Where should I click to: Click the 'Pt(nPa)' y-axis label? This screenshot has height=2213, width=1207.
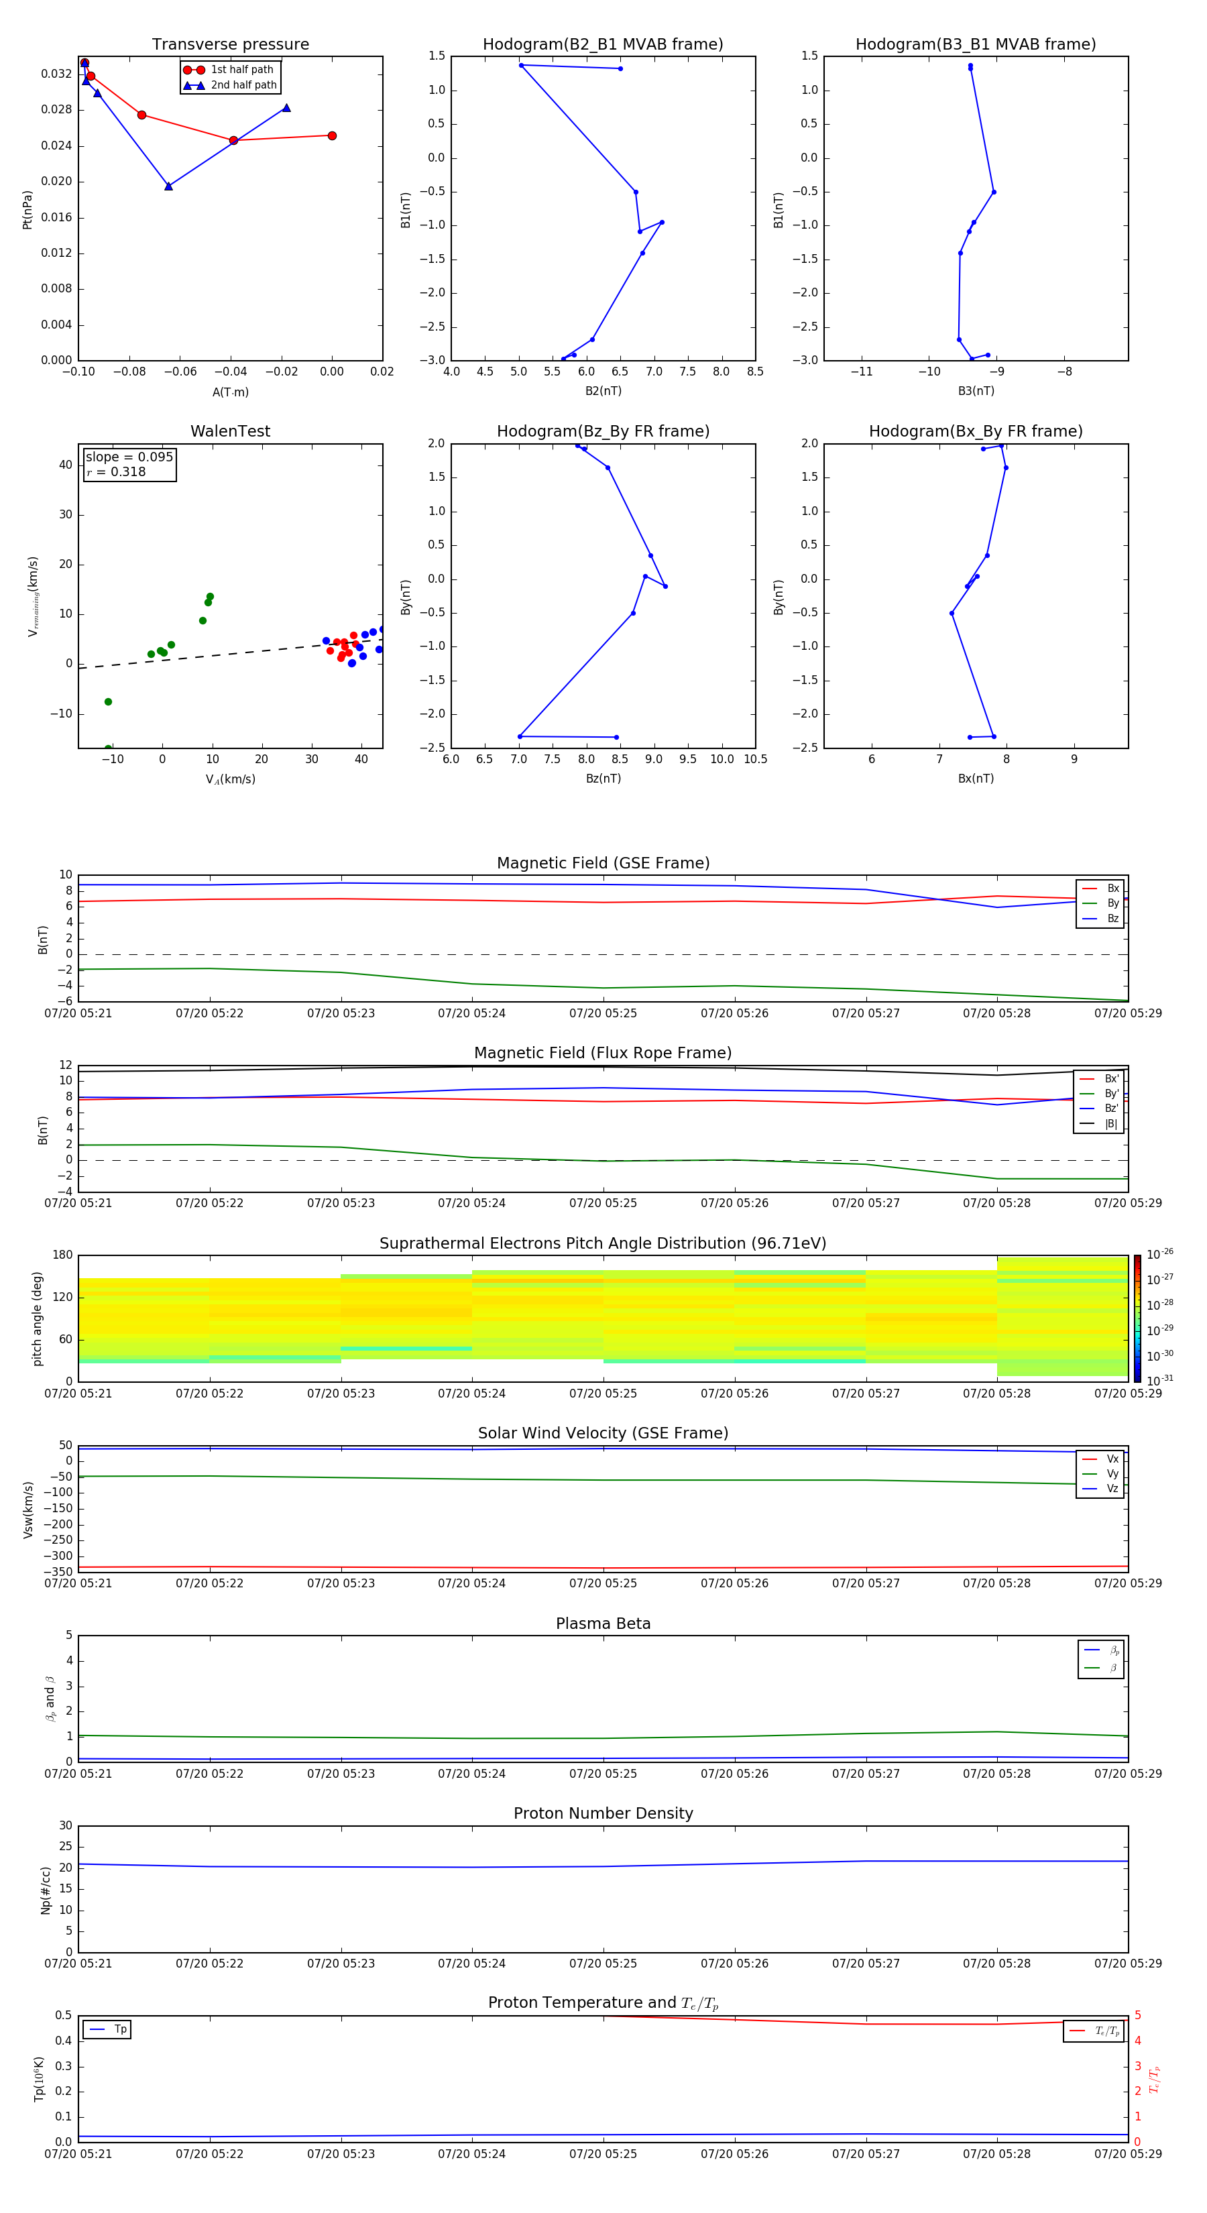tap(27, 210)
